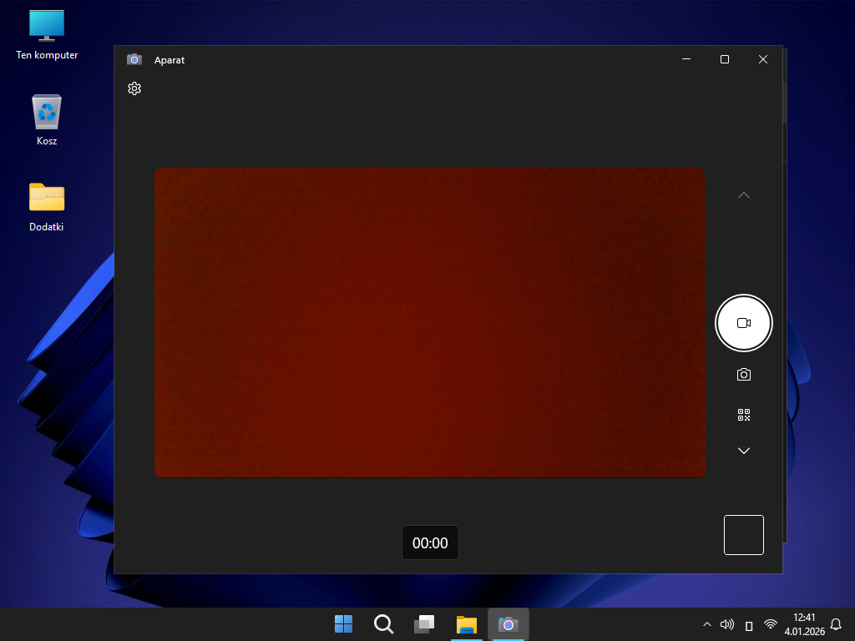This screenshot has width=855, height=641.
Task: Select the Dodatki folder on the desktop
Action: pos(47,206)
